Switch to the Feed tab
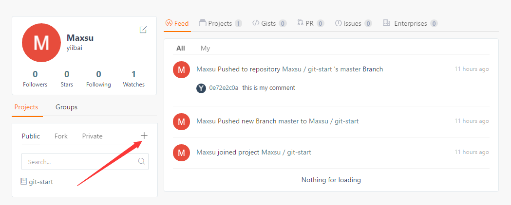The height and width of the screenshot is (205, 511). coord(177,23)
